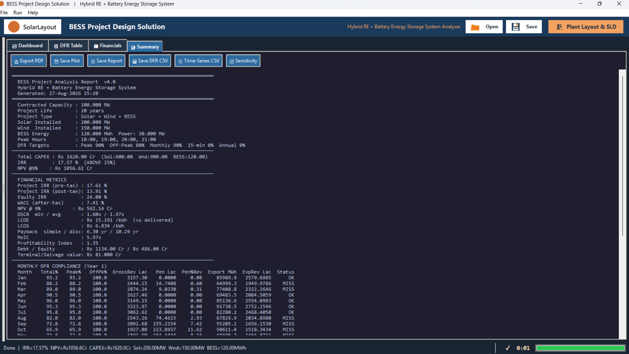Click the checkmark icon in status bar
Viewport: 629px width, 354px height.
click(507, 348)
